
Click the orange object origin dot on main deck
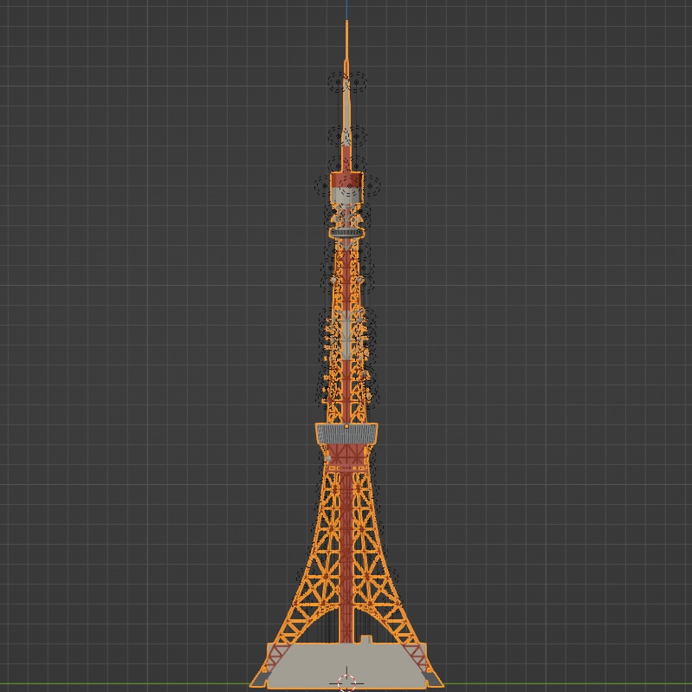[x=346, y=426]
